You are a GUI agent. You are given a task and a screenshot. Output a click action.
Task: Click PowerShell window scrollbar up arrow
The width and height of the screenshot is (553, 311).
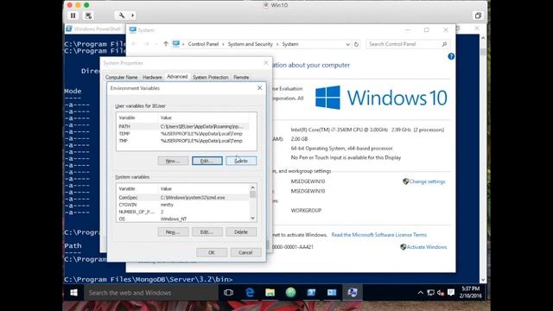[483, 38]
